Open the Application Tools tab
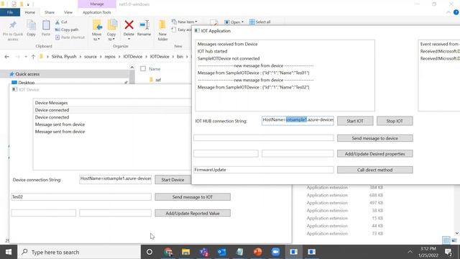Screen dimensions: 460x259 (97, 12)
